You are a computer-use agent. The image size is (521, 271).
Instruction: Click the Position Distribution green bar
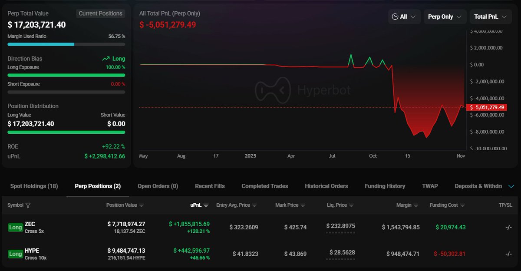click(66, 132)
